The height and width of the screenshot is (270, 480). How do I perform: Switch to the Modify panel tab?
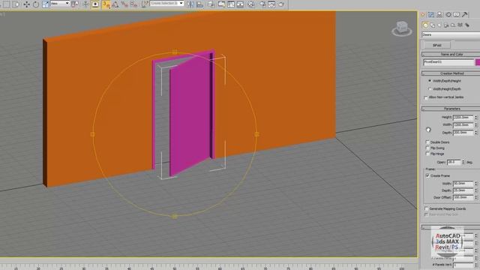click(x=431, y=15)
